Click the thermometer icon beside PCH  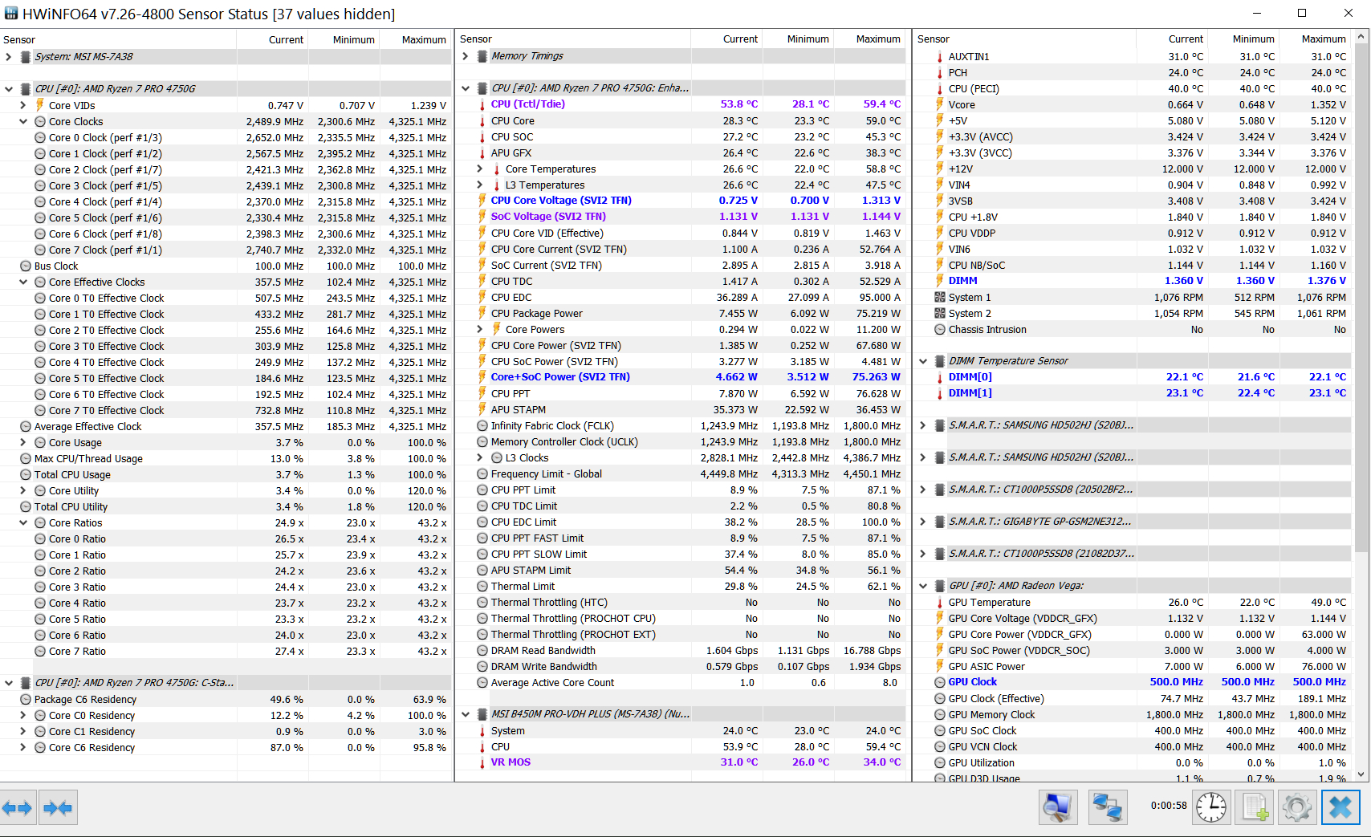click(939, 73)
